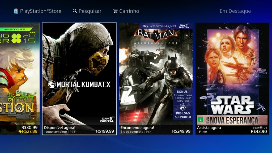
Task: Click the Mortal Kombat X price R$199.99
Action: (x=105, y=131)
